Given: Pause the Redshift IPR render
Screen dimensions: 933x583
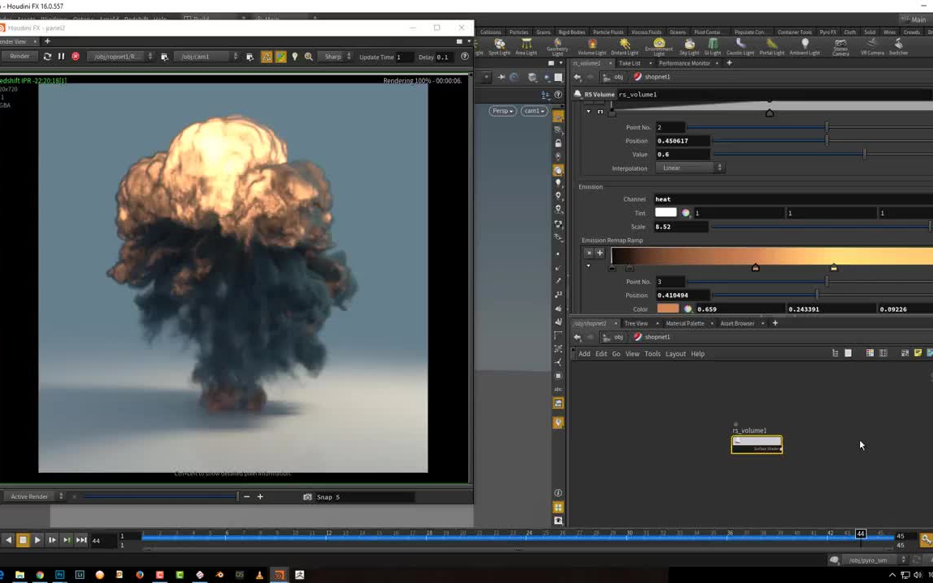Looking at the screenshot, I should point(62,57).
